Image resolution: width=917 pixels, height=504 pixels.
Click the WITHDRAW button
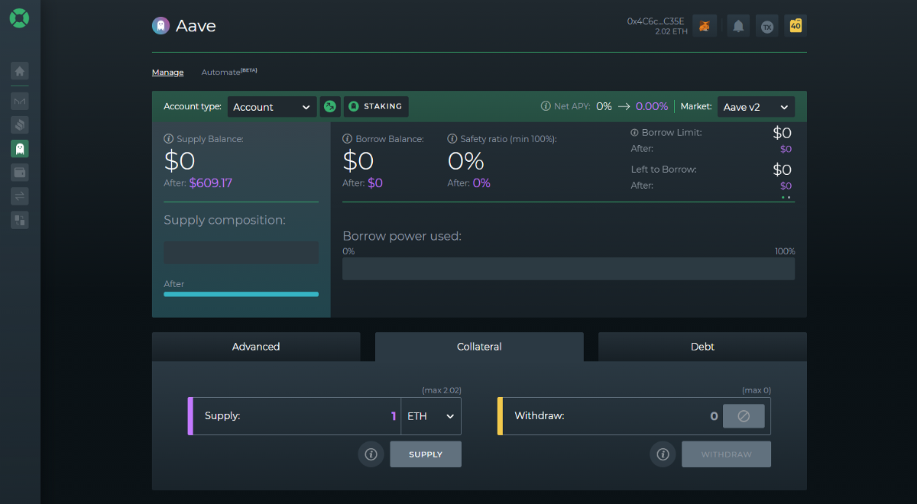click(x=726, y=454)
